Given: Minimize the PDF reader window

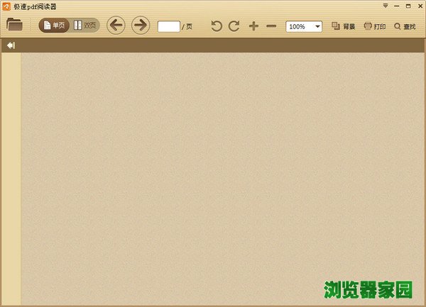Looking at the screenshot, I should tap(396, 6).
